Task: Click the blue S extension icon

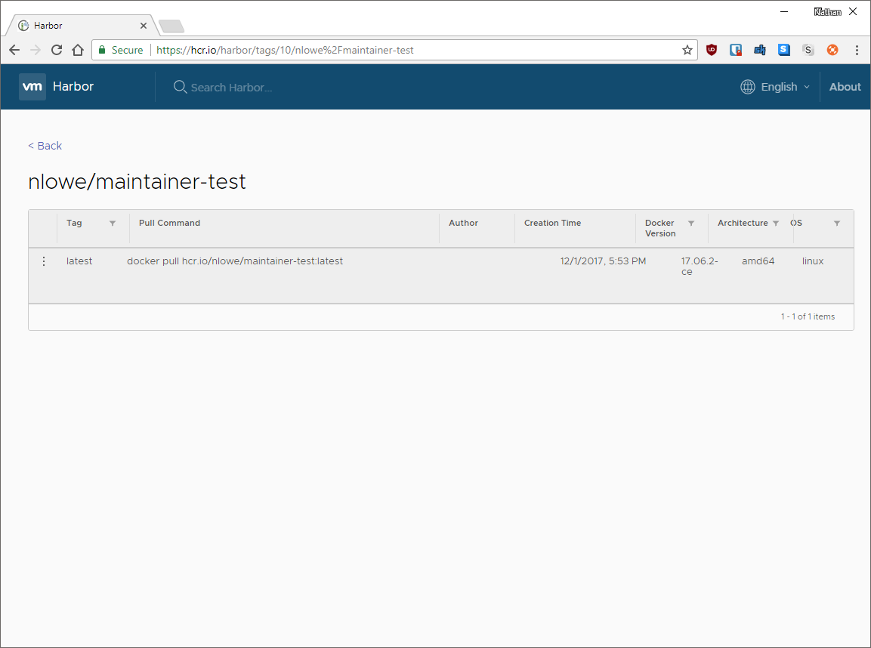Action: pyautogui.click(x=783, y=49)
